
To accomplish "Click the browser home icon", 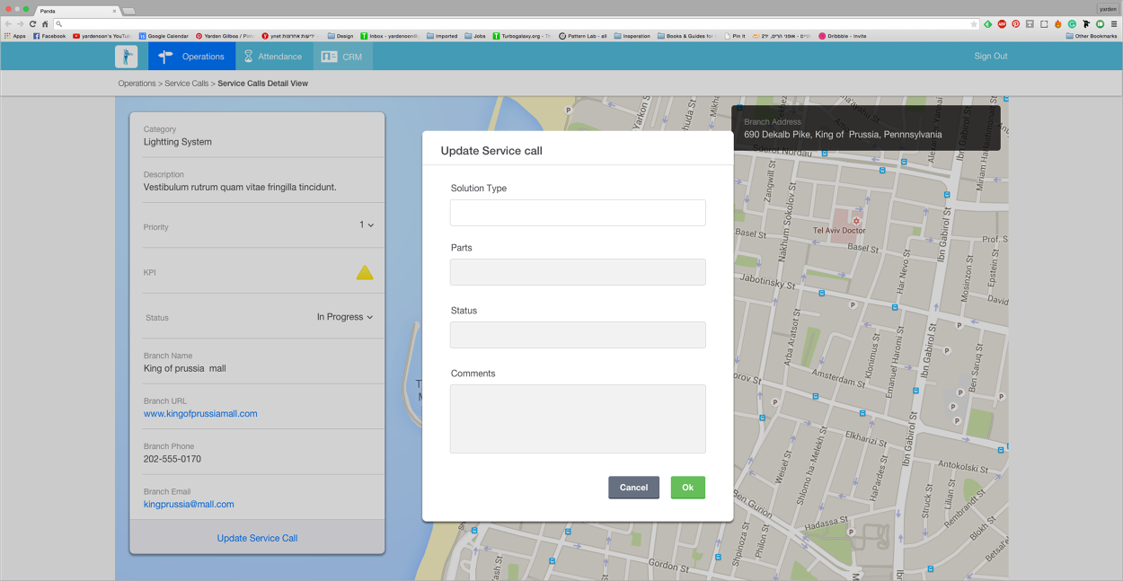I will click(x=43, y=24).
